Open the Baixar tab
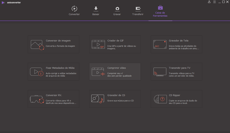 [x=96, y=11]
